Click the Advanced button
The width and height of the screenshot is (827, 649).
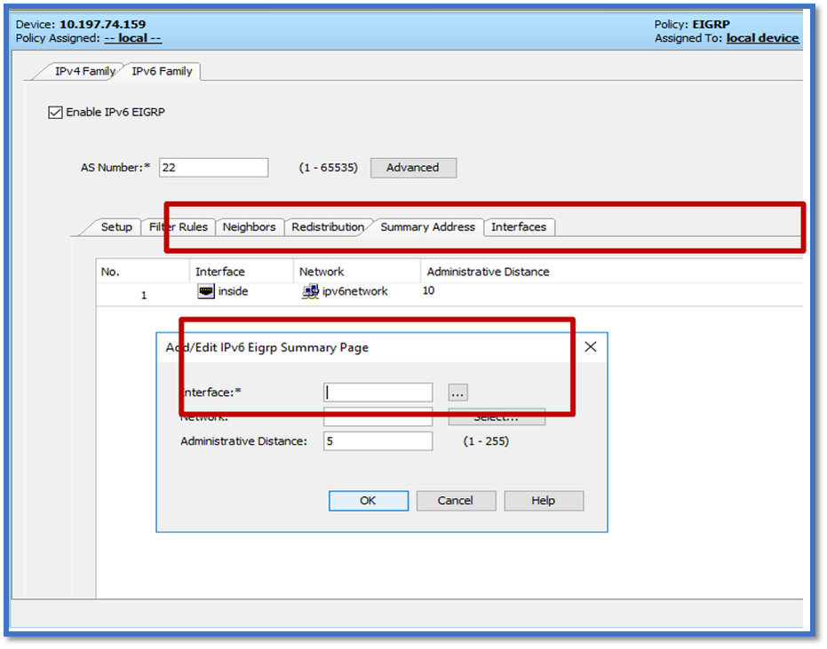pos(414,168)
